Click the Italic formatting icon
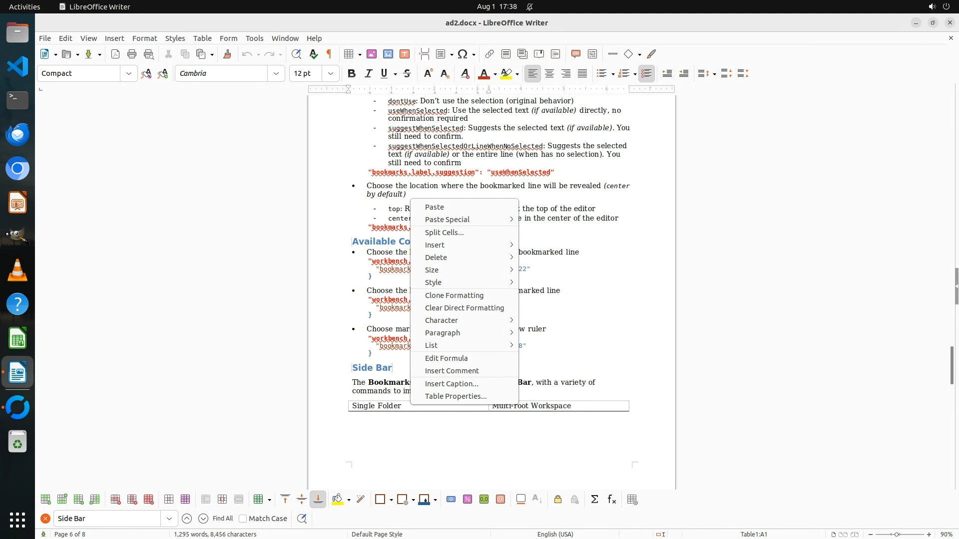 click(x=368, y=73)
